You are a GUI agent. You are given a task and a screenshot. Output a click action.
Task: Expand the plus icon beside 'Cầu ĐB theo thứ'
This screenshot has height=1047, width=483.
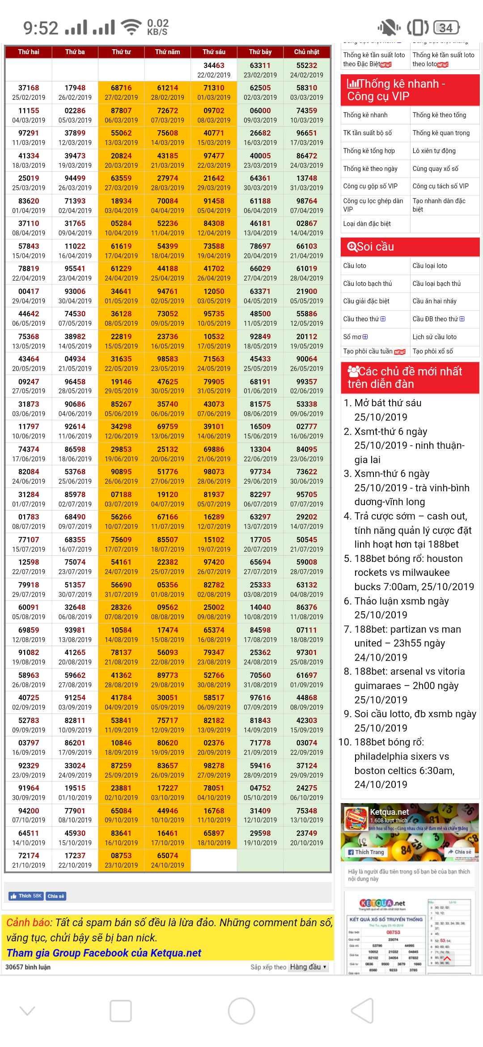coord(462,319)
